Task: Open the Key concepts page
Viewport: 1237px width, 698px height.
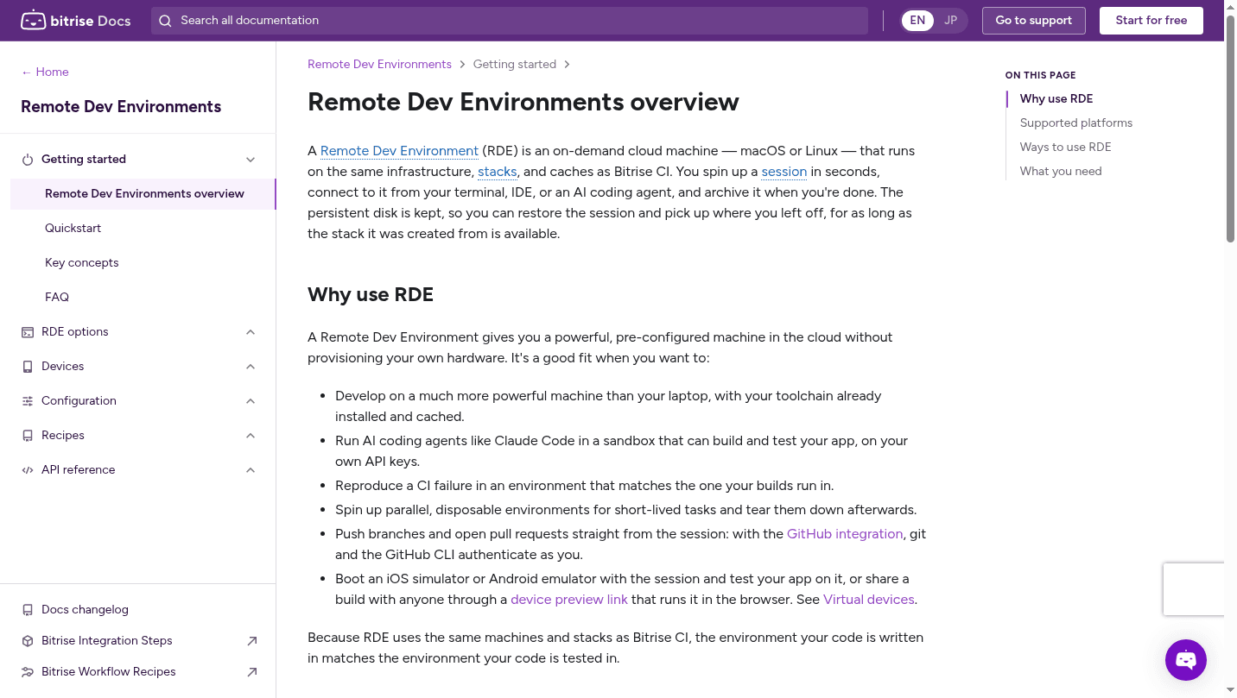Action: click(81, 263)
